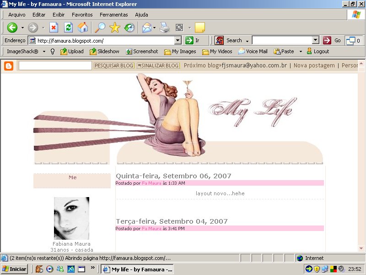Screen dimensions: 366x275
Task: Open ImageShack Slideshow
Action: click(x=104, y=51)
